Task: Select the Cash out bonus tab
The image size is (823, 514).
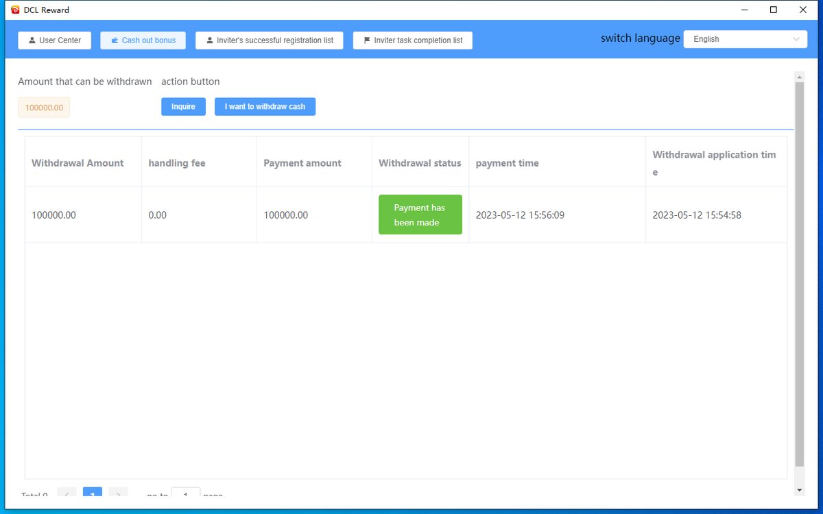Action: (x=143, y=40)
